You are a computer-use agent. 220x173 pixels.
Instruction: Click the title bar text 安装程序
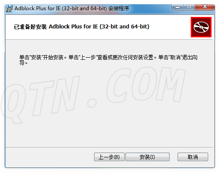pyautogui.click(x=119, y=8)
